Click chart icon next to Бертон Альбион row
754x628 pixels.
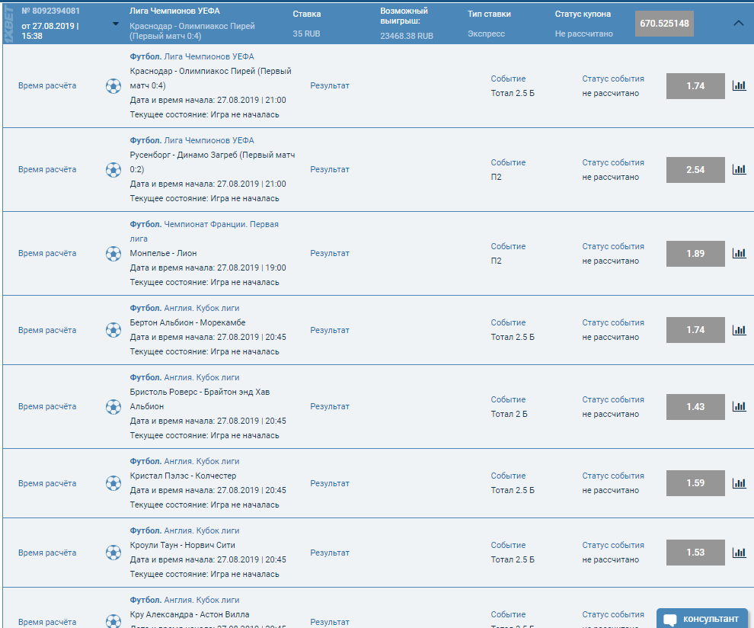click(x=739, y=330)
